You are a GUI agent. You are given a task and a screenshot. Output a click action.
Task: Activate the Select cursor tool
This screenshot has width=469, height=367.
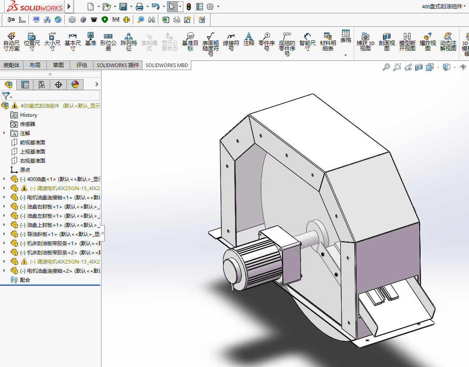(172, 7)
